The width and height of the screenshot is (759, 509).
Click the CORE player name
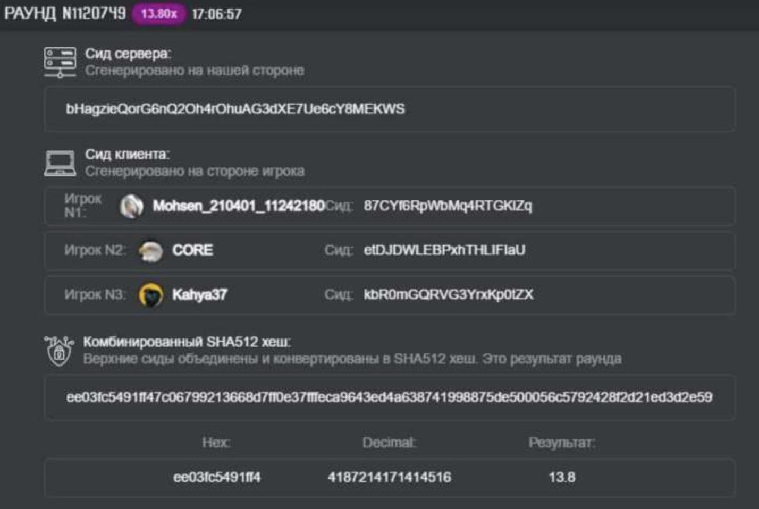(192, 250)
